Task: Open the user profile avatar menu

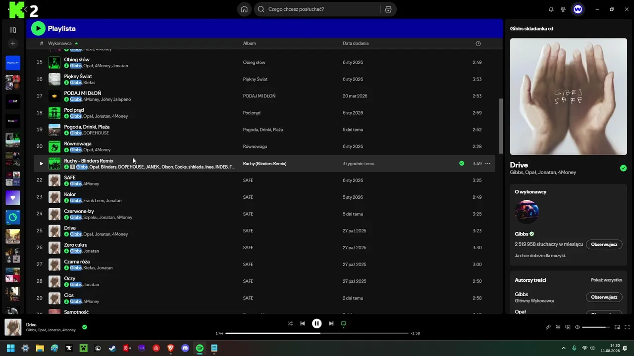Action: coord(578,9)
